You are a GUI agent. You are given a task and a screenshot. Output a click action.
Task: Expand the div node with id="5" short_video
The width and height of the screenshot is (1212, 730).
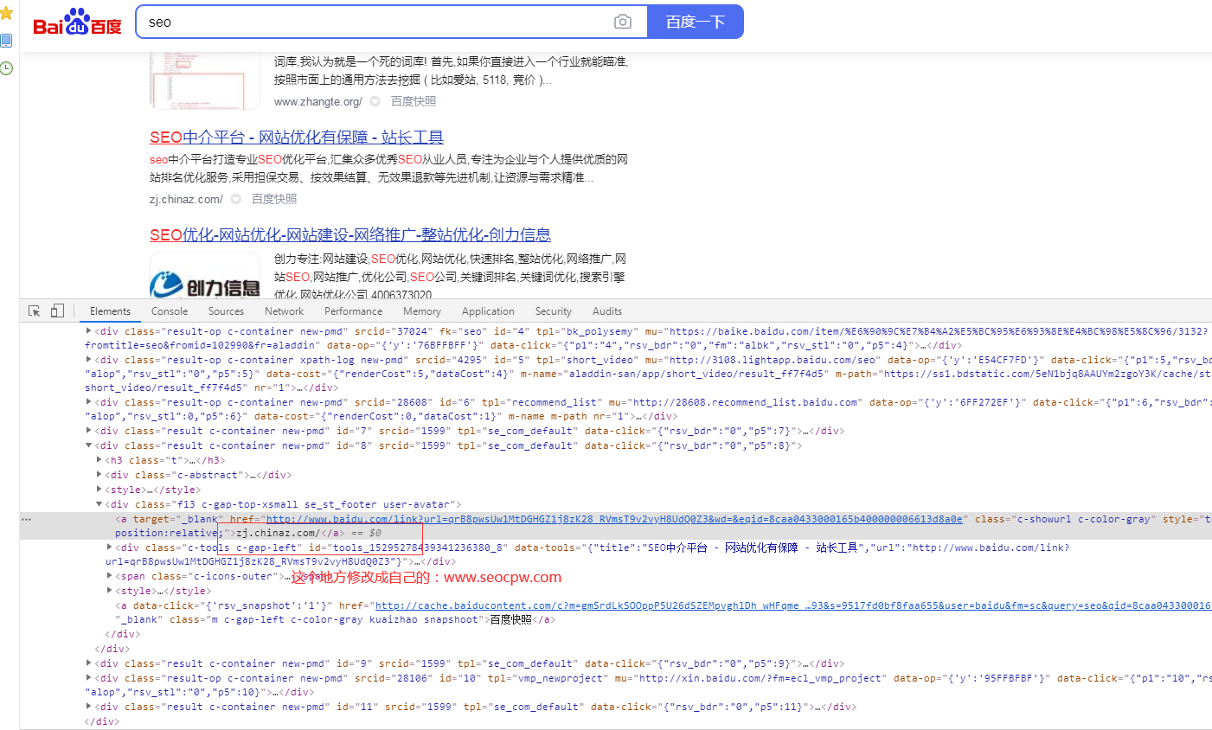tap(89, 360)
